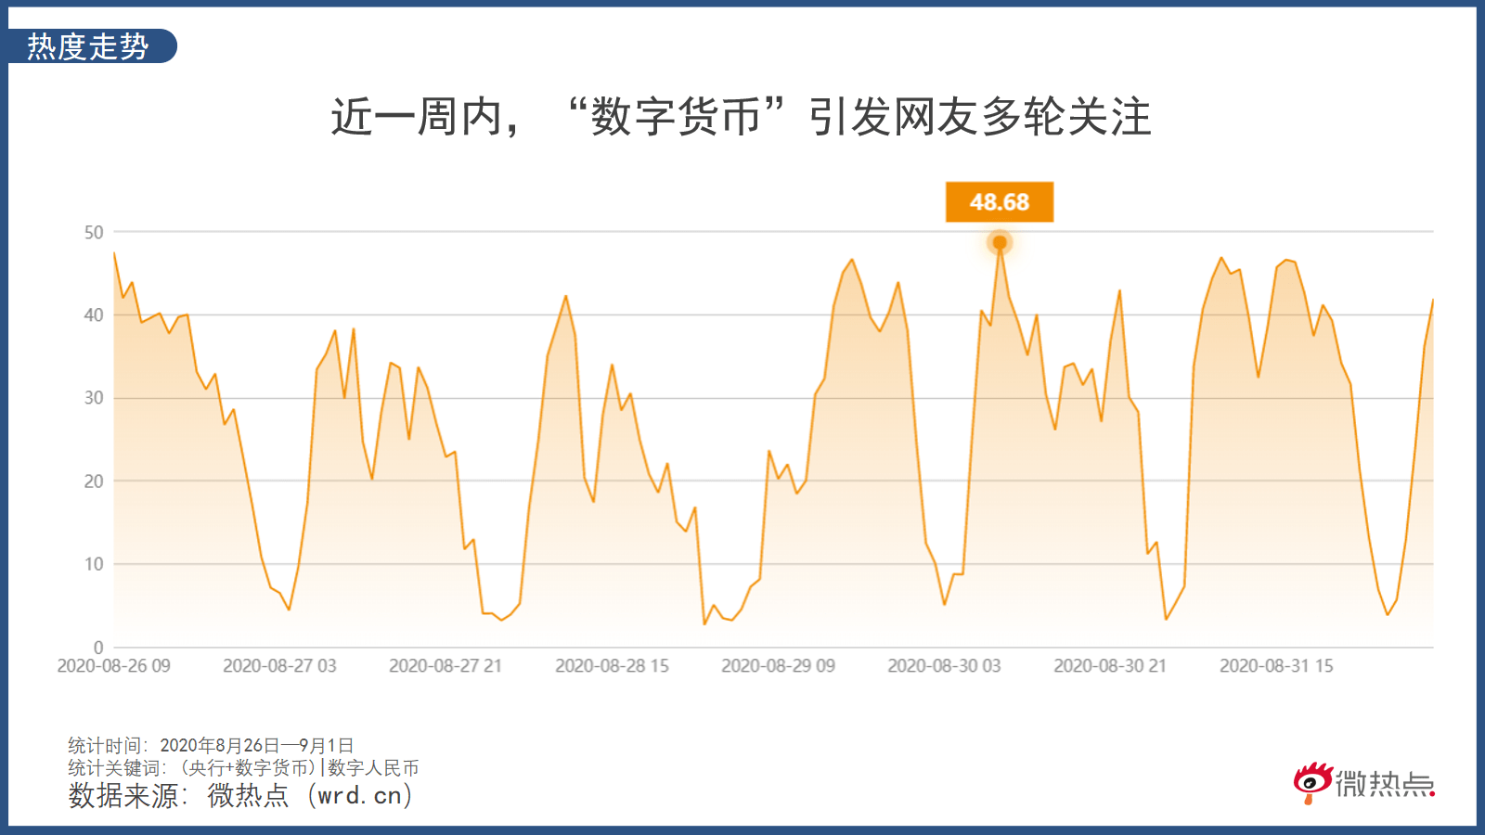
Task: Click the 微热点 brand logo text
Action: point(1385,785)
